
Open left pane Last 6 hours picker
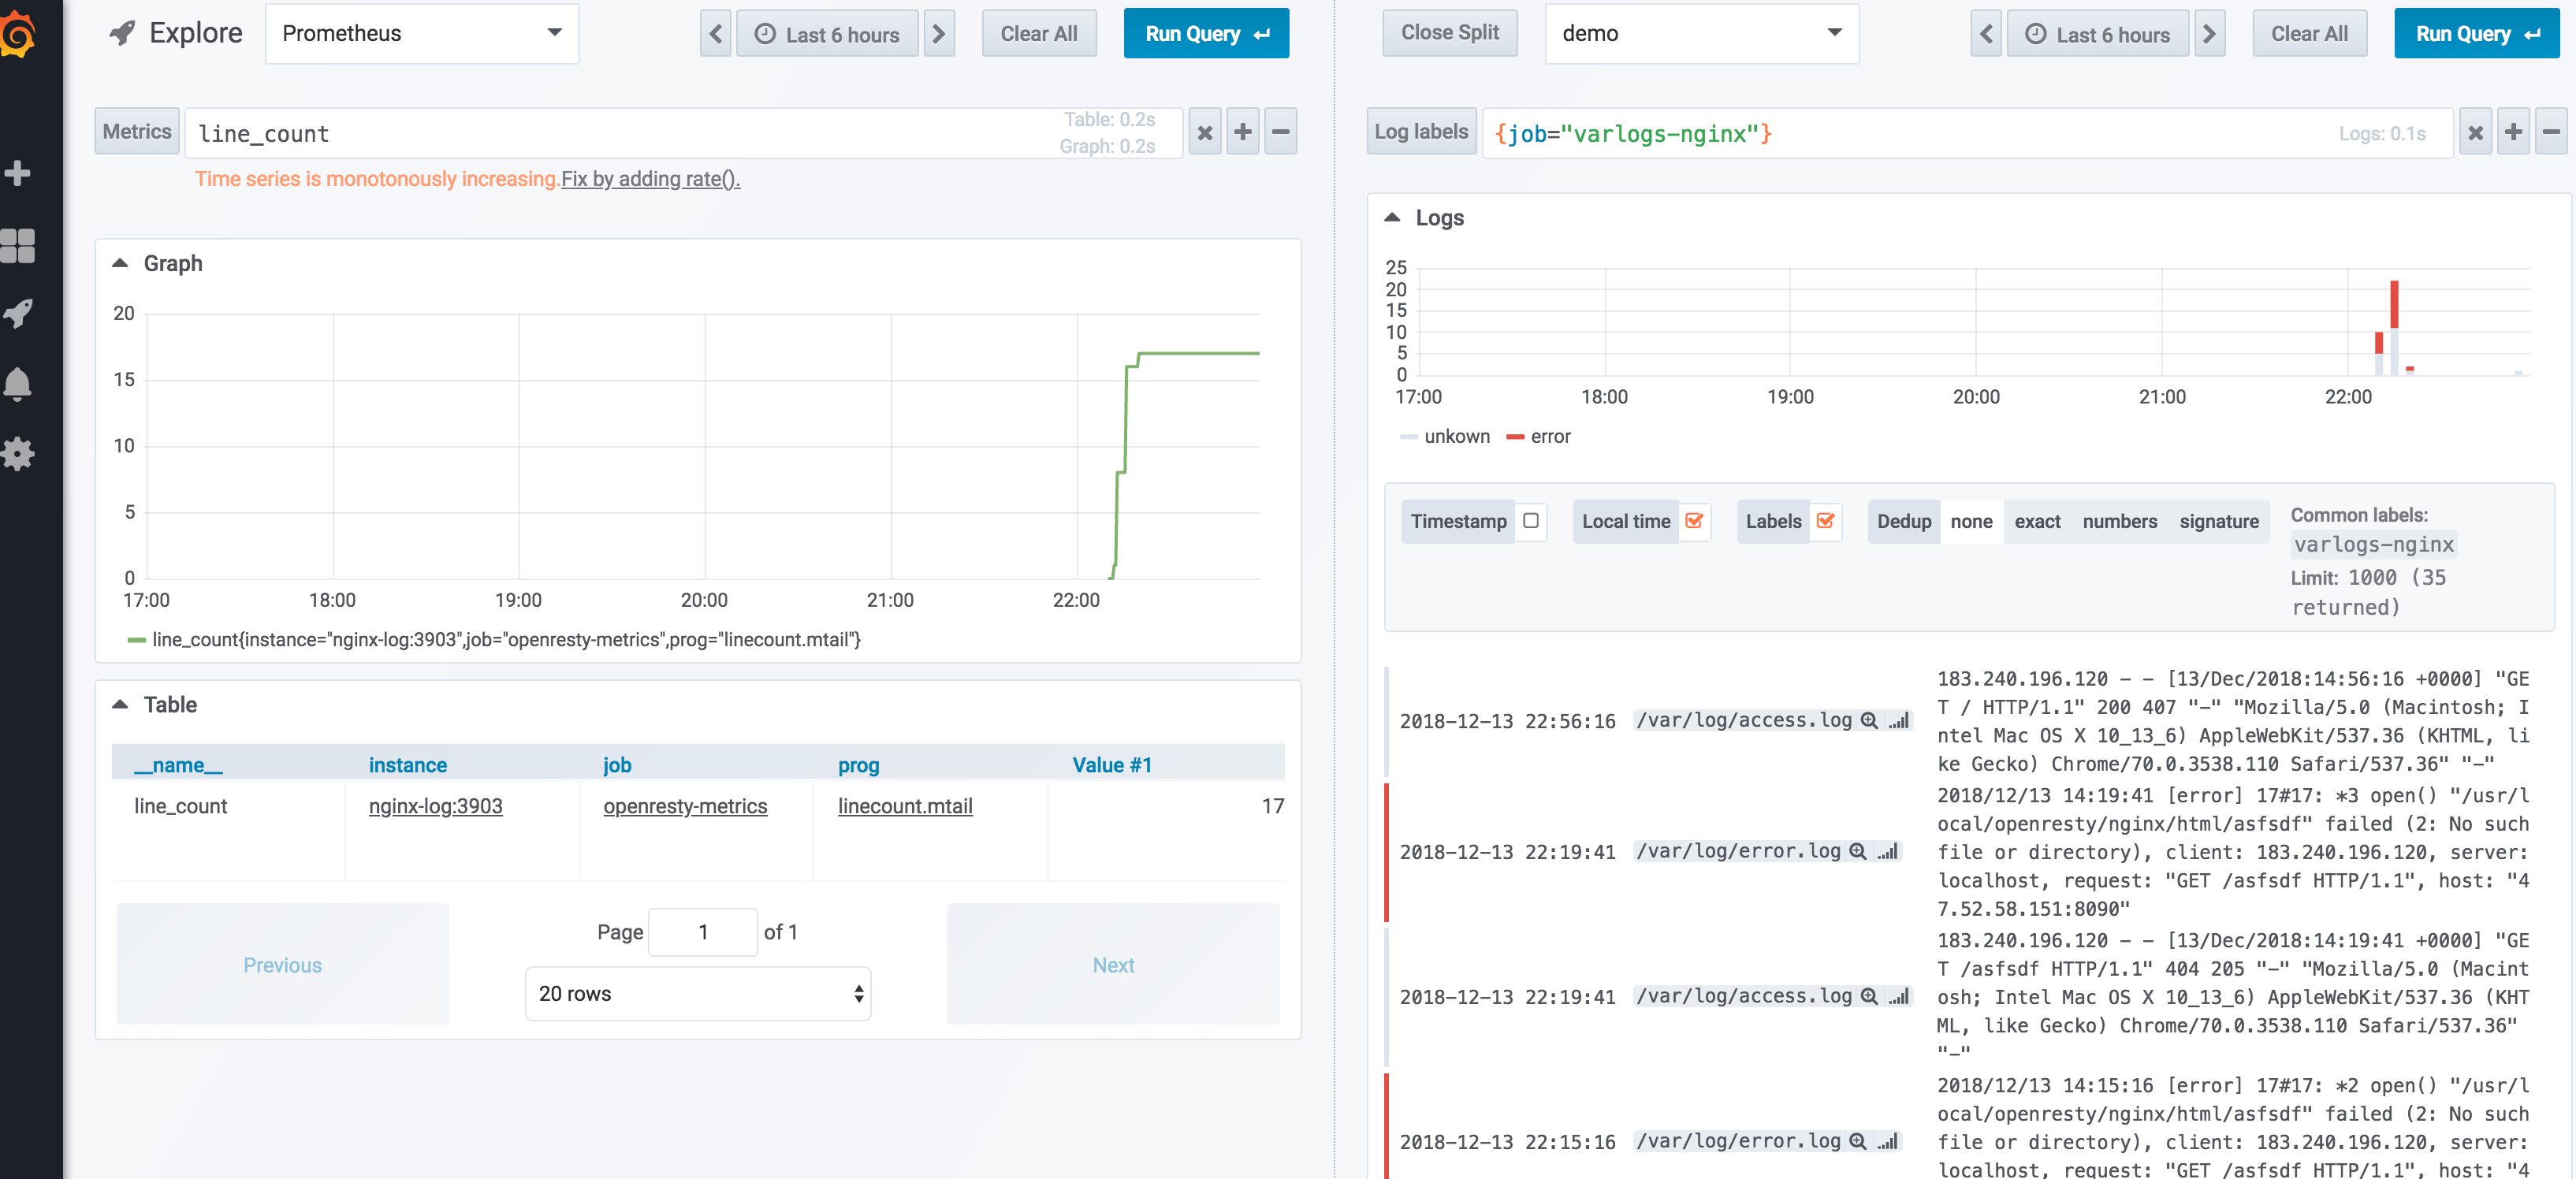point(827,34)
